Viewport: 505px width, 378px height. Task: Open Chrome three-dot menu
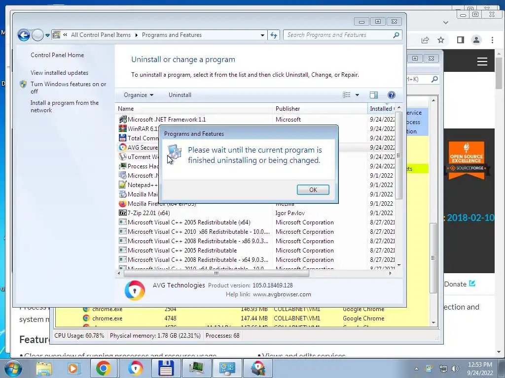click(492, 40)
